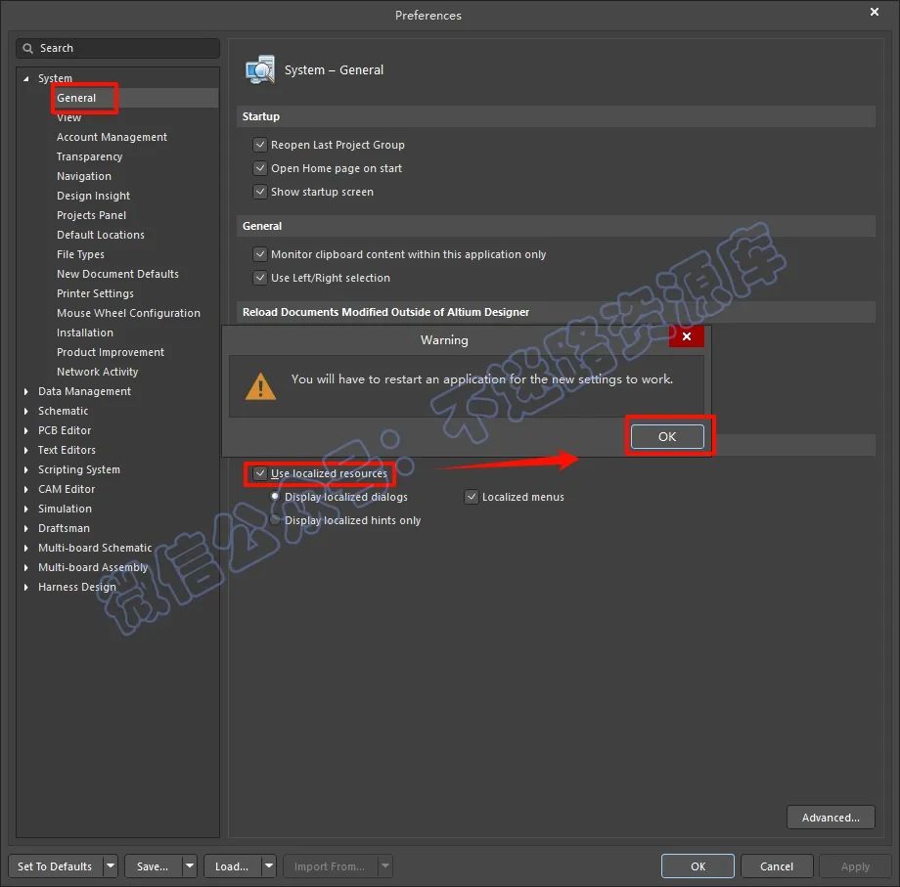Open Set To Defaults dropdown arrow
This screenshot has width=900, height=887.
pos(111,865)
